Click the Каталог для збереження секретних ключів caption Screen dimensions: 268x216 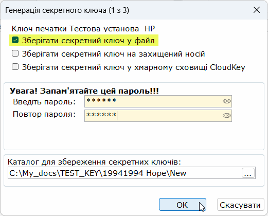click(94, 162)
